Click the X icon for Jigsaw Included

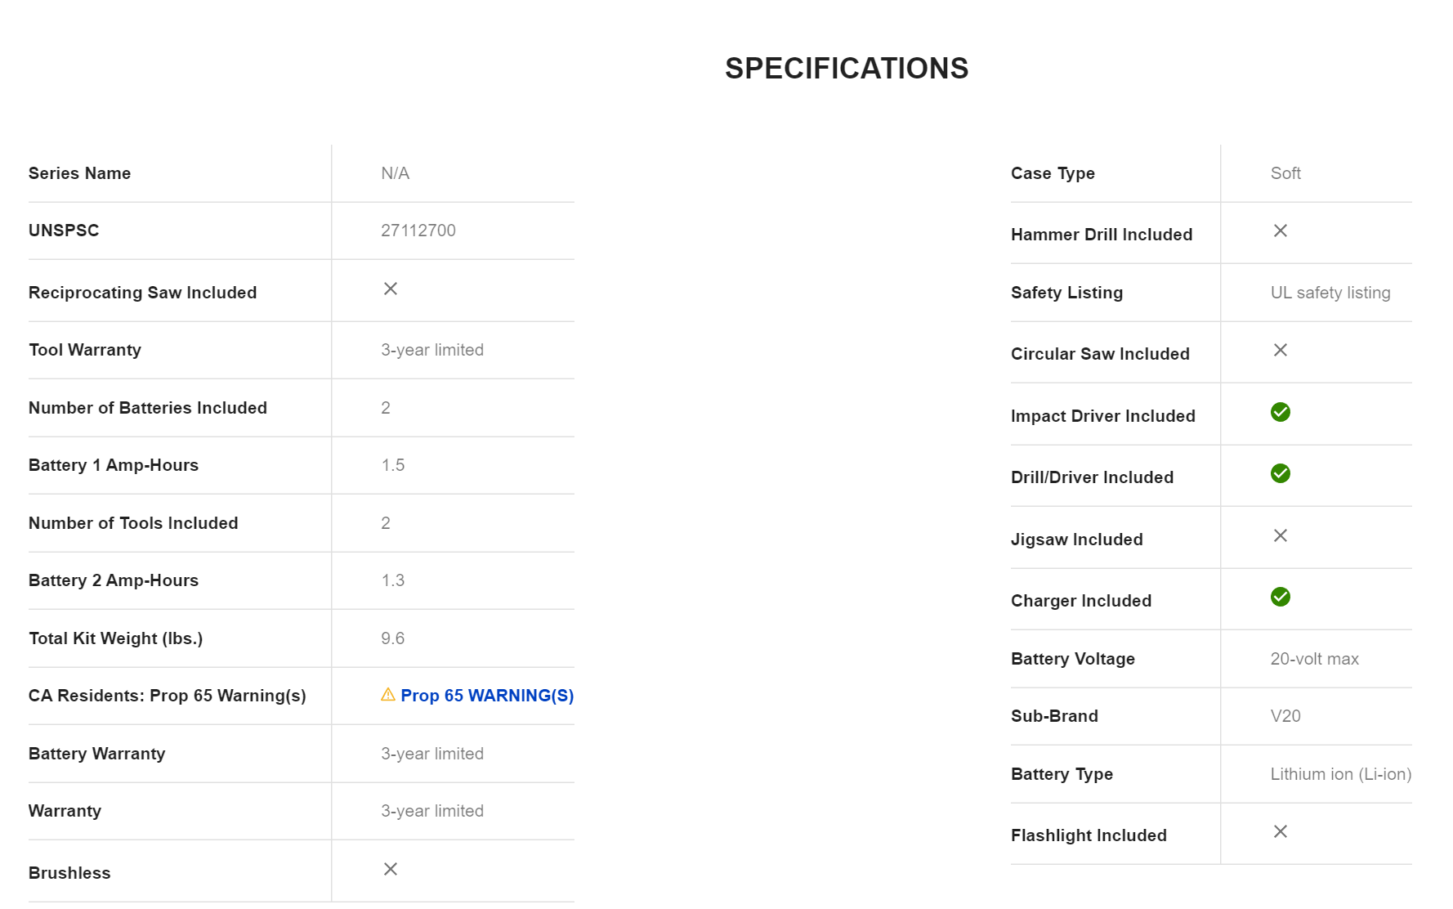(x=1281, y=535)
